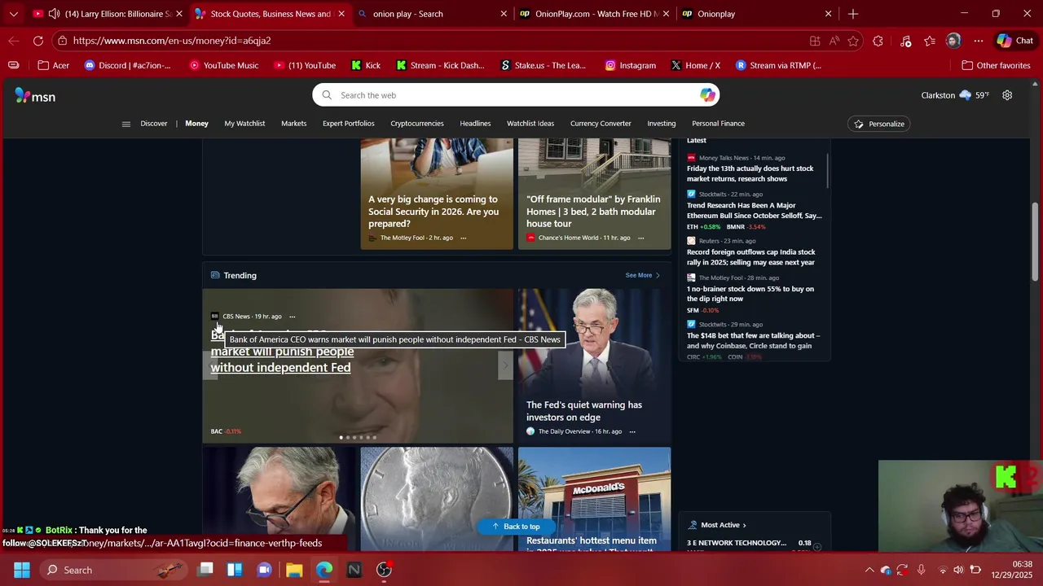Open more options on Chance's Home World card
Screen dimensions: 1043x586
(x=640, y=238)
